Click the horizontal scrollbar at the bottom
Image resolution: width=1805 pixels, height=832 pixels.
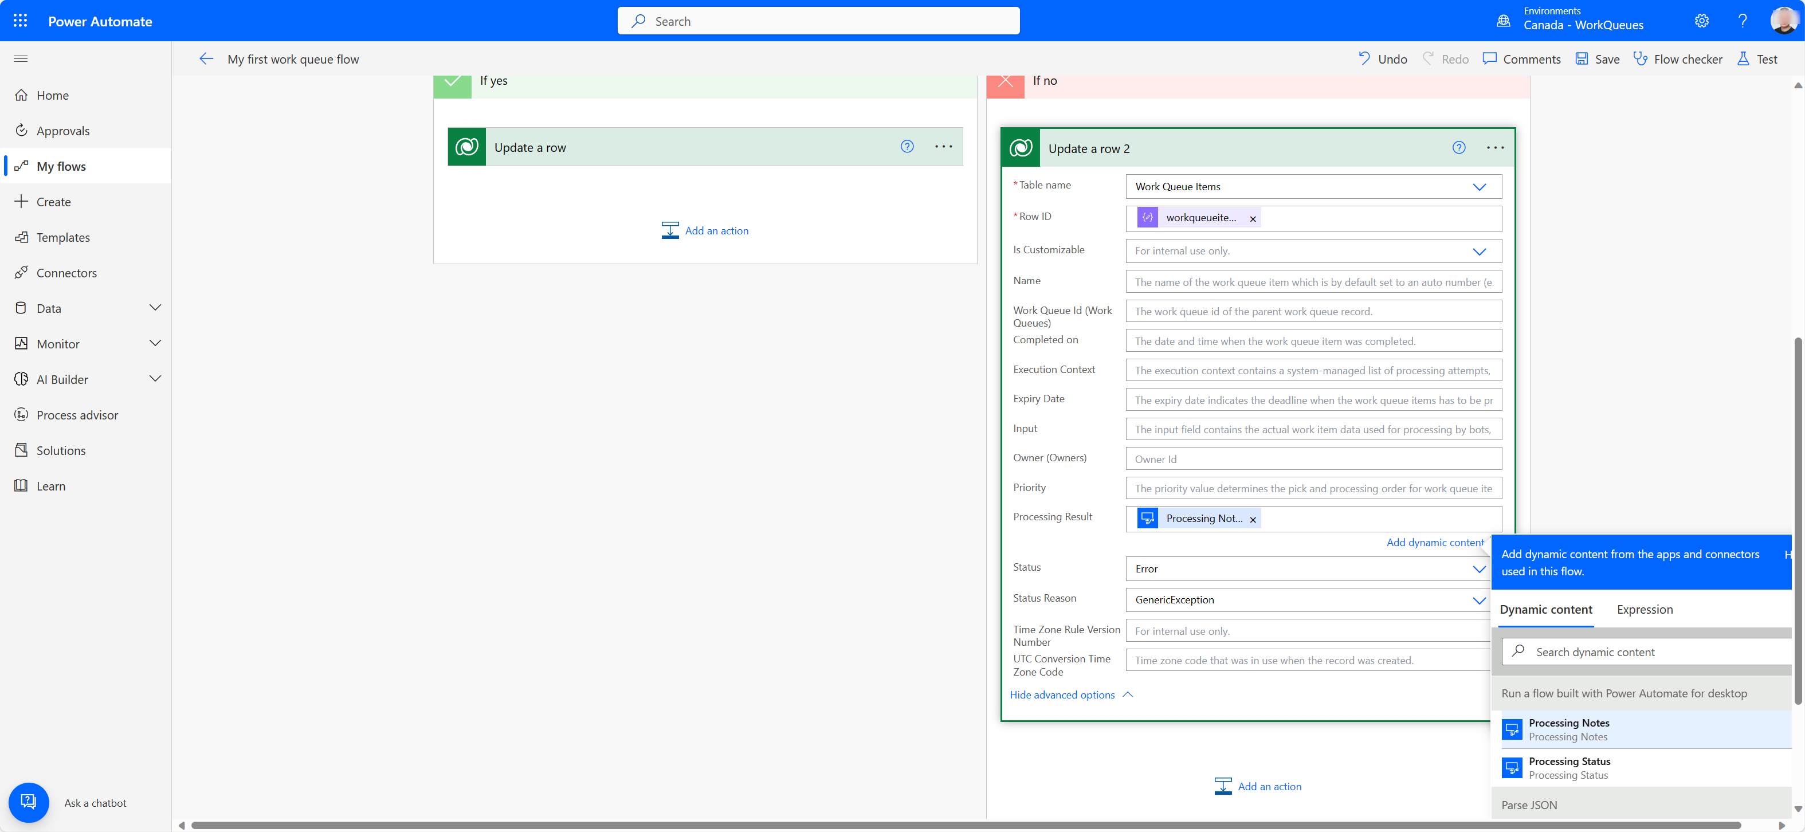(966, 825)
